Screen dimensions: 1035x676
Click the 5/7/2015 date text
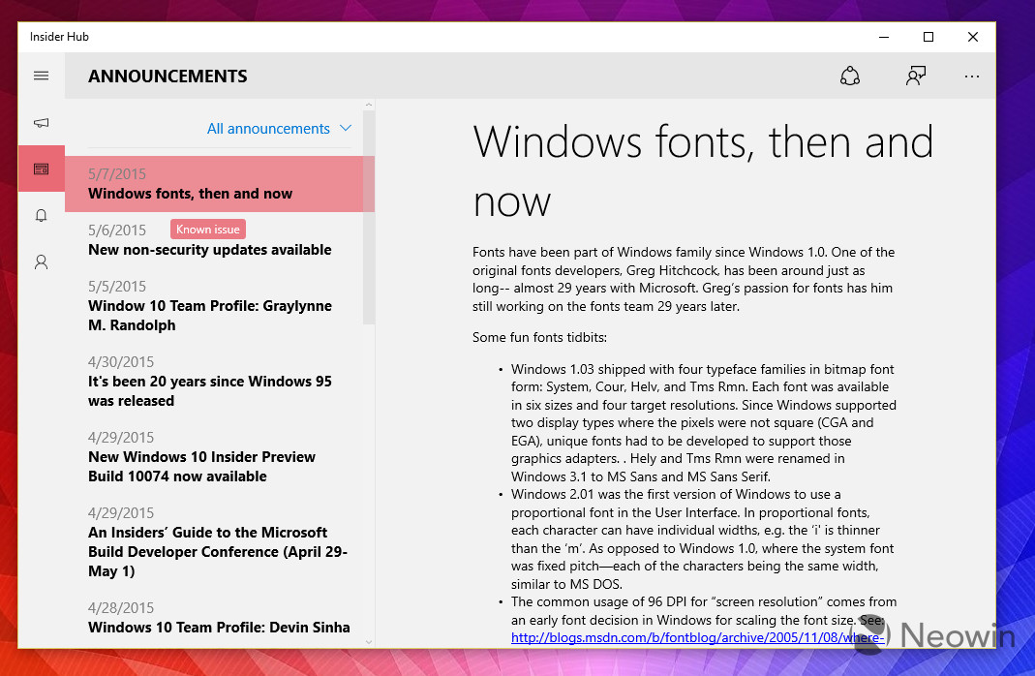117,174
